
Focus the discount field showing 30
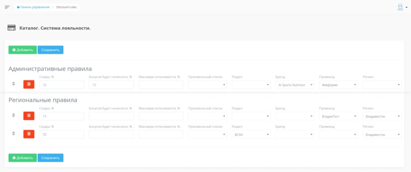61,134
